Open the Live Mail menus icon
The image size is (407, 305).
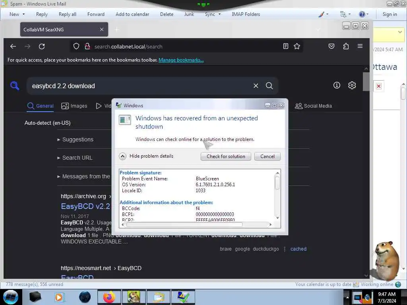click(x=343, y=14)
